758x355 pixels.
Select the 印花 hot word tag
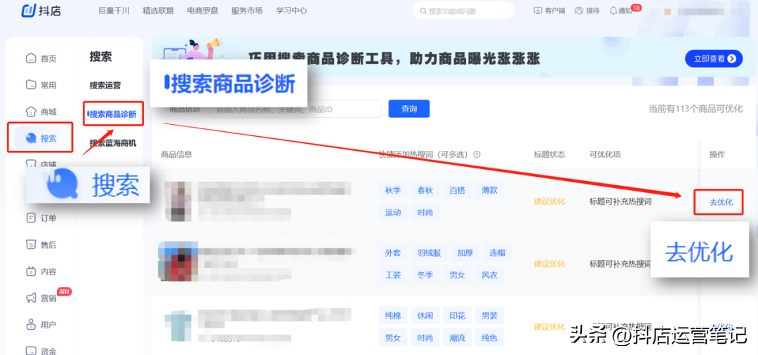tap(458, 316)
